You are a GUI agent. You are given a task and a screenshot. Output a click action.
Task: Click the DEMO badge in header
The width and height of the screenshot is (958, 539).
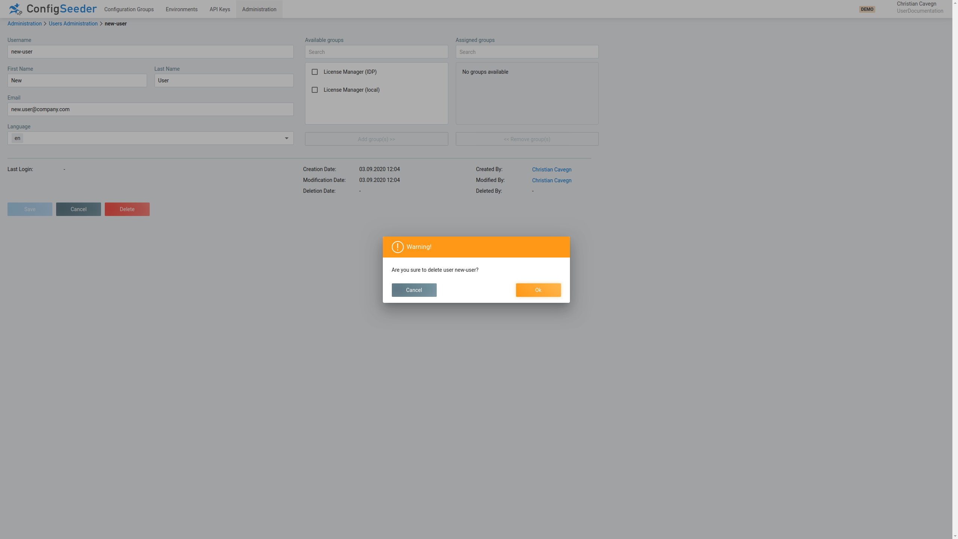[x=867, y=9]
